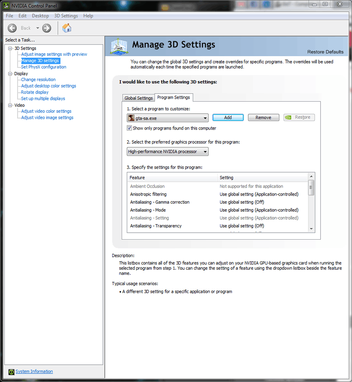352x382 pixels.
Task: Open the Help menu
Action: coord(88,16)
